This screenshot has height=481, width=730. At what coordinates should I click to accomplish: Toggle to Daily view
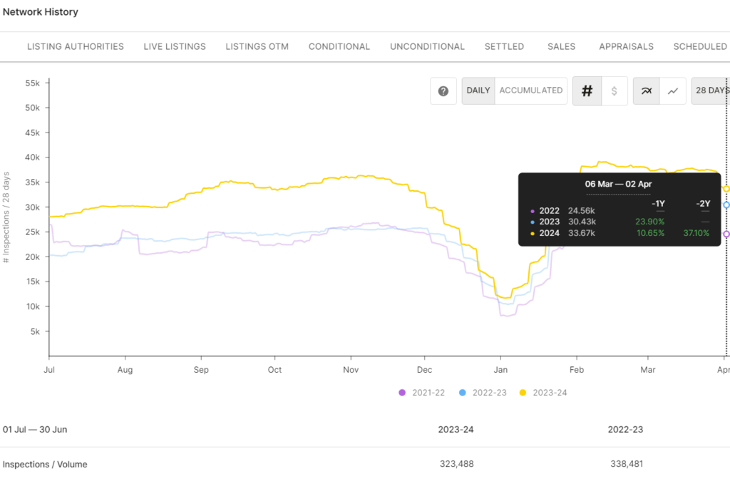coord(478,90)
